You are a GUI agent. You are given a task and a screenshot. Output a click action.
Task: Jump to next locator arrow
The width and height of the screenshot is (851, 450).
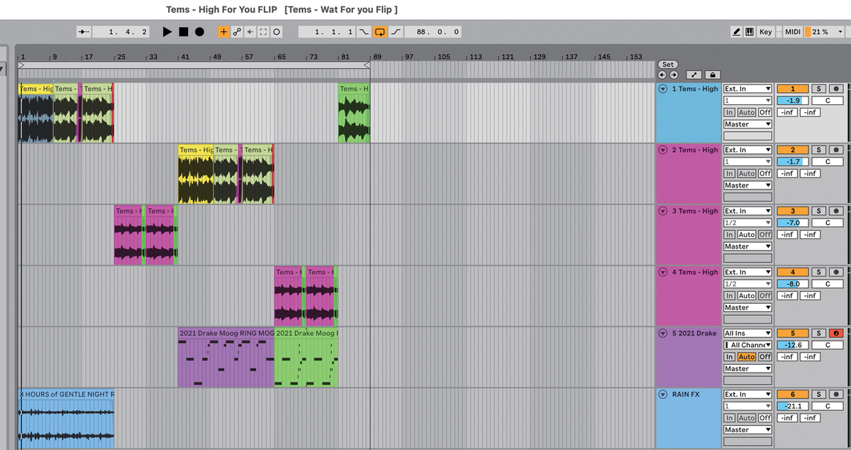tap(673, 75)
